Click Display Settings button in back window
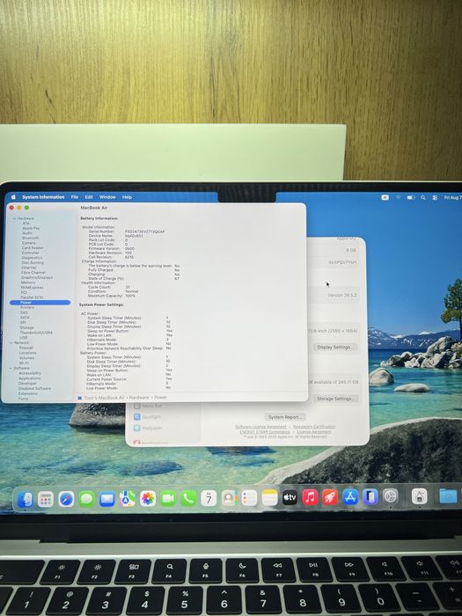The width and height of the screenshot is (462, 616). 334,348
